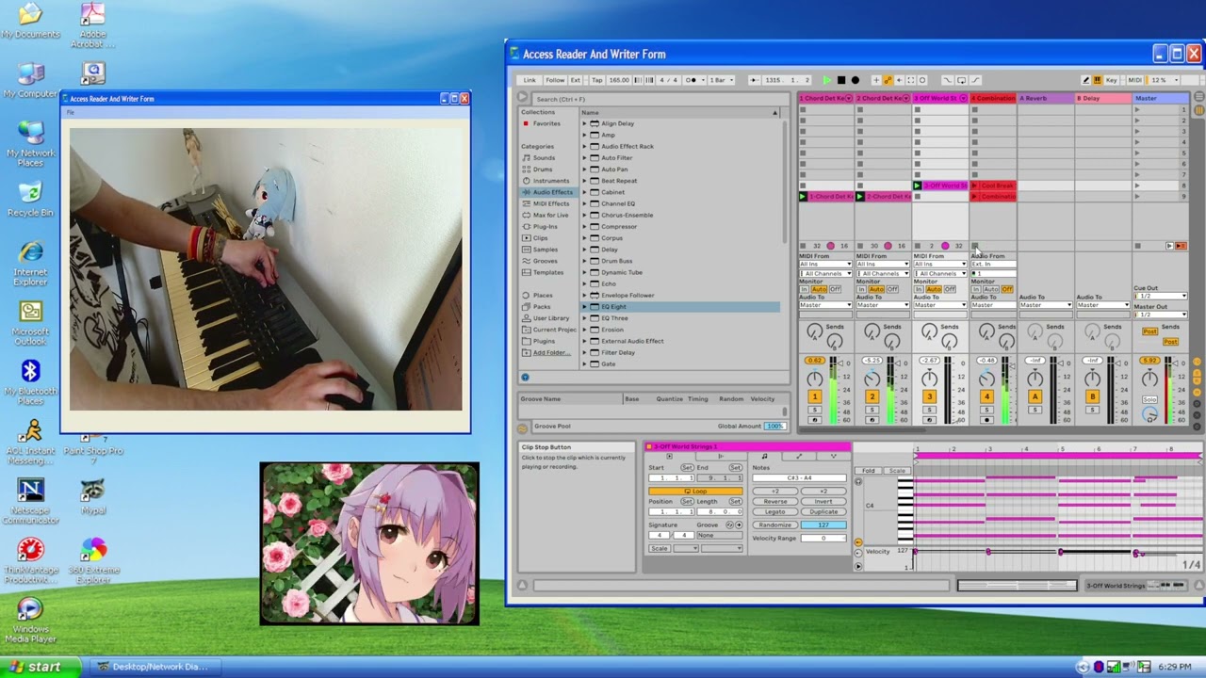This screenshot has width=1206, height=678.
Task: Toggle the Key map mode switch
Action: [x=1112, y=80]
